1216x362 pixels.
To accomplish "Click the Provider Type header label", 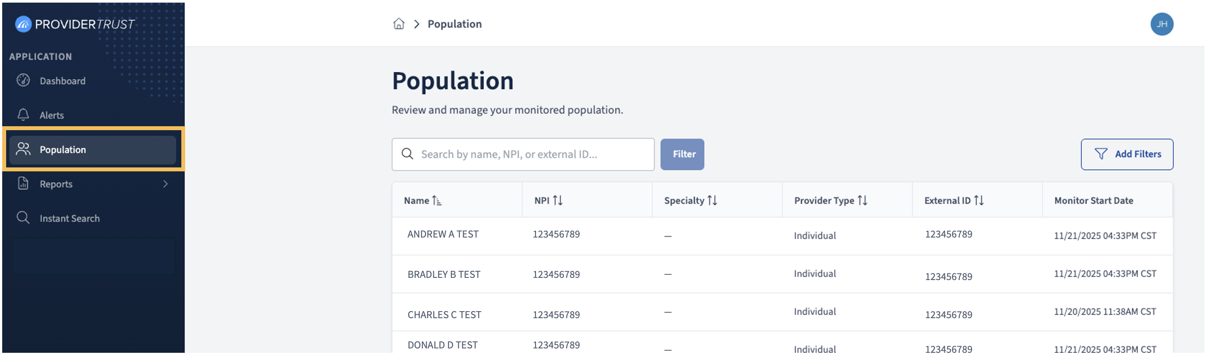I will (824, 201).
